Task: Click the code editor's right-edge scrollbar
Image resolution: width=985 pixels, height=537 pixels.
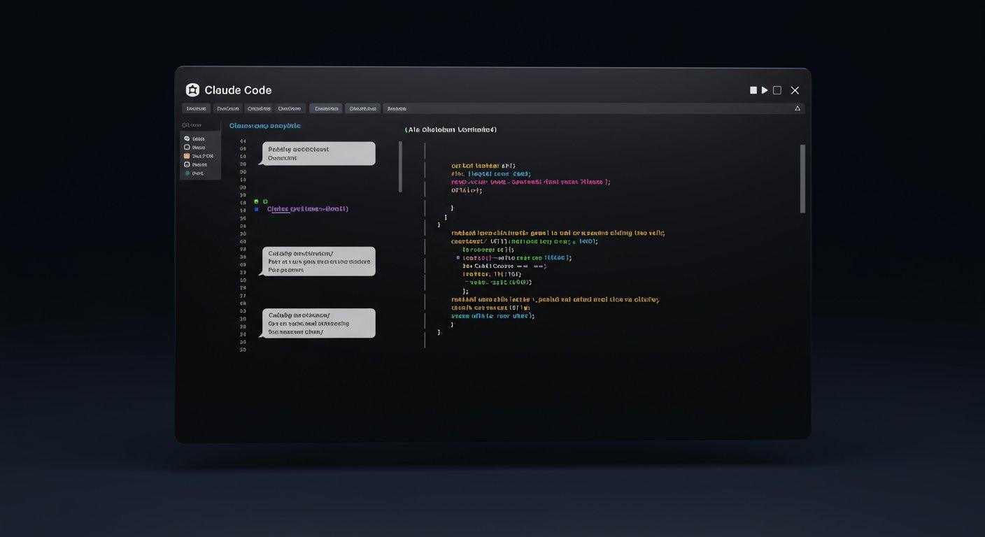Action: (x=802, y=178)
